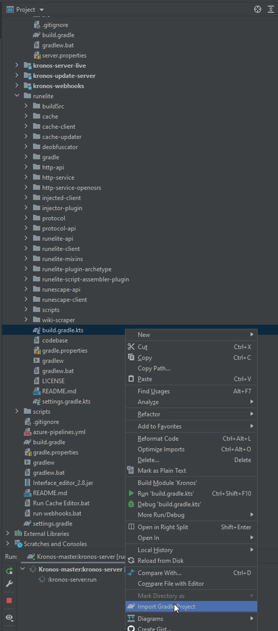
Task: Click the bug icon beside Debug 'build.gradle.kts'
Action: coord(130,503)
